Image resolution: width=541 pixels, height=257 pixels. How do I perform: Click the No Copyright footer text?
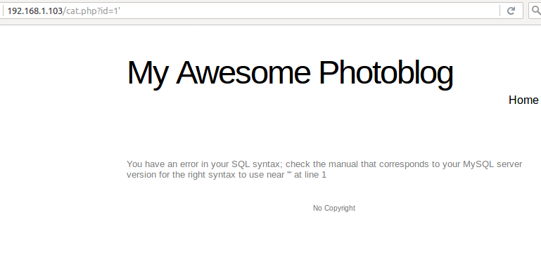click(x=334, y=208)
